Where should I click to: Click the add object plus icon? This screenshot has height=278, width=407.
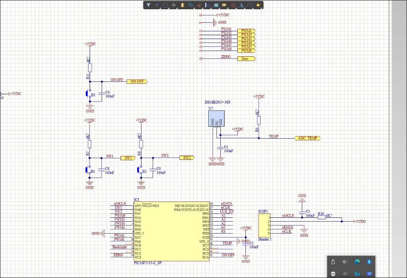(157, 5)
